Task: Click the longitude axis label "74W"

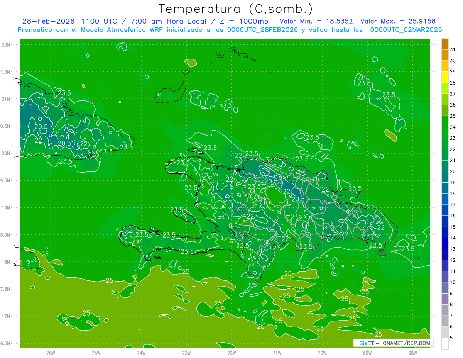Action: tap(141, 353)
